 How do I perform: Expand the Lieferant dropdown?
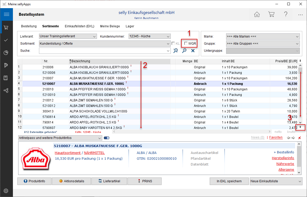click(x=95, y=36)
